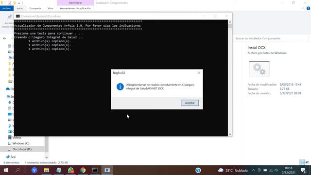Click the battery icon in the system tray
This screenshot has width=311, height=175.
(x=265, y=170)
